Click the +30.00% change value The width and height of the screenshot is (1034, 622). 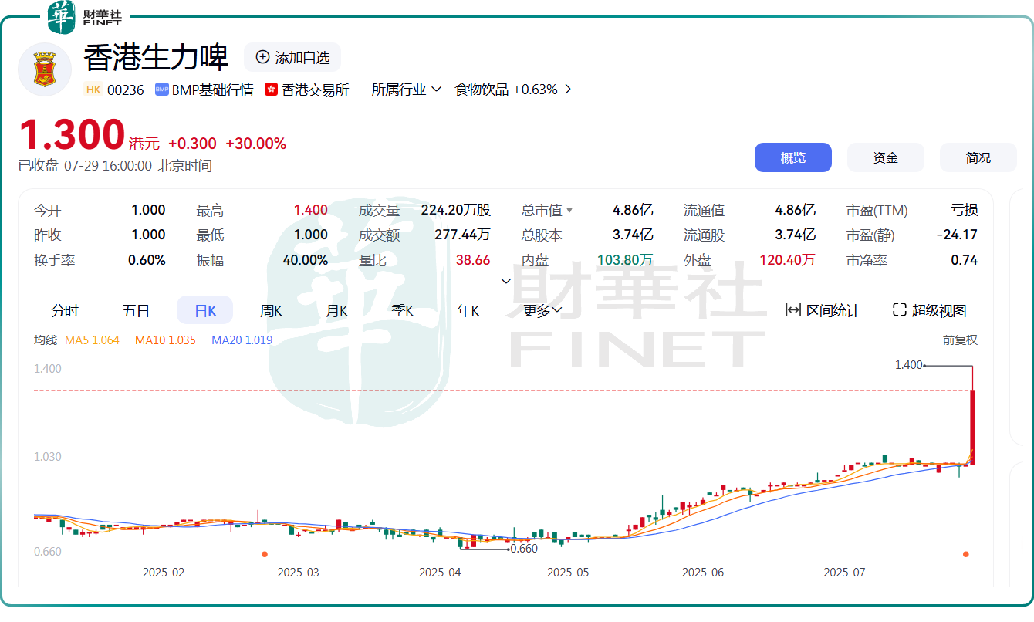(255, 144)
